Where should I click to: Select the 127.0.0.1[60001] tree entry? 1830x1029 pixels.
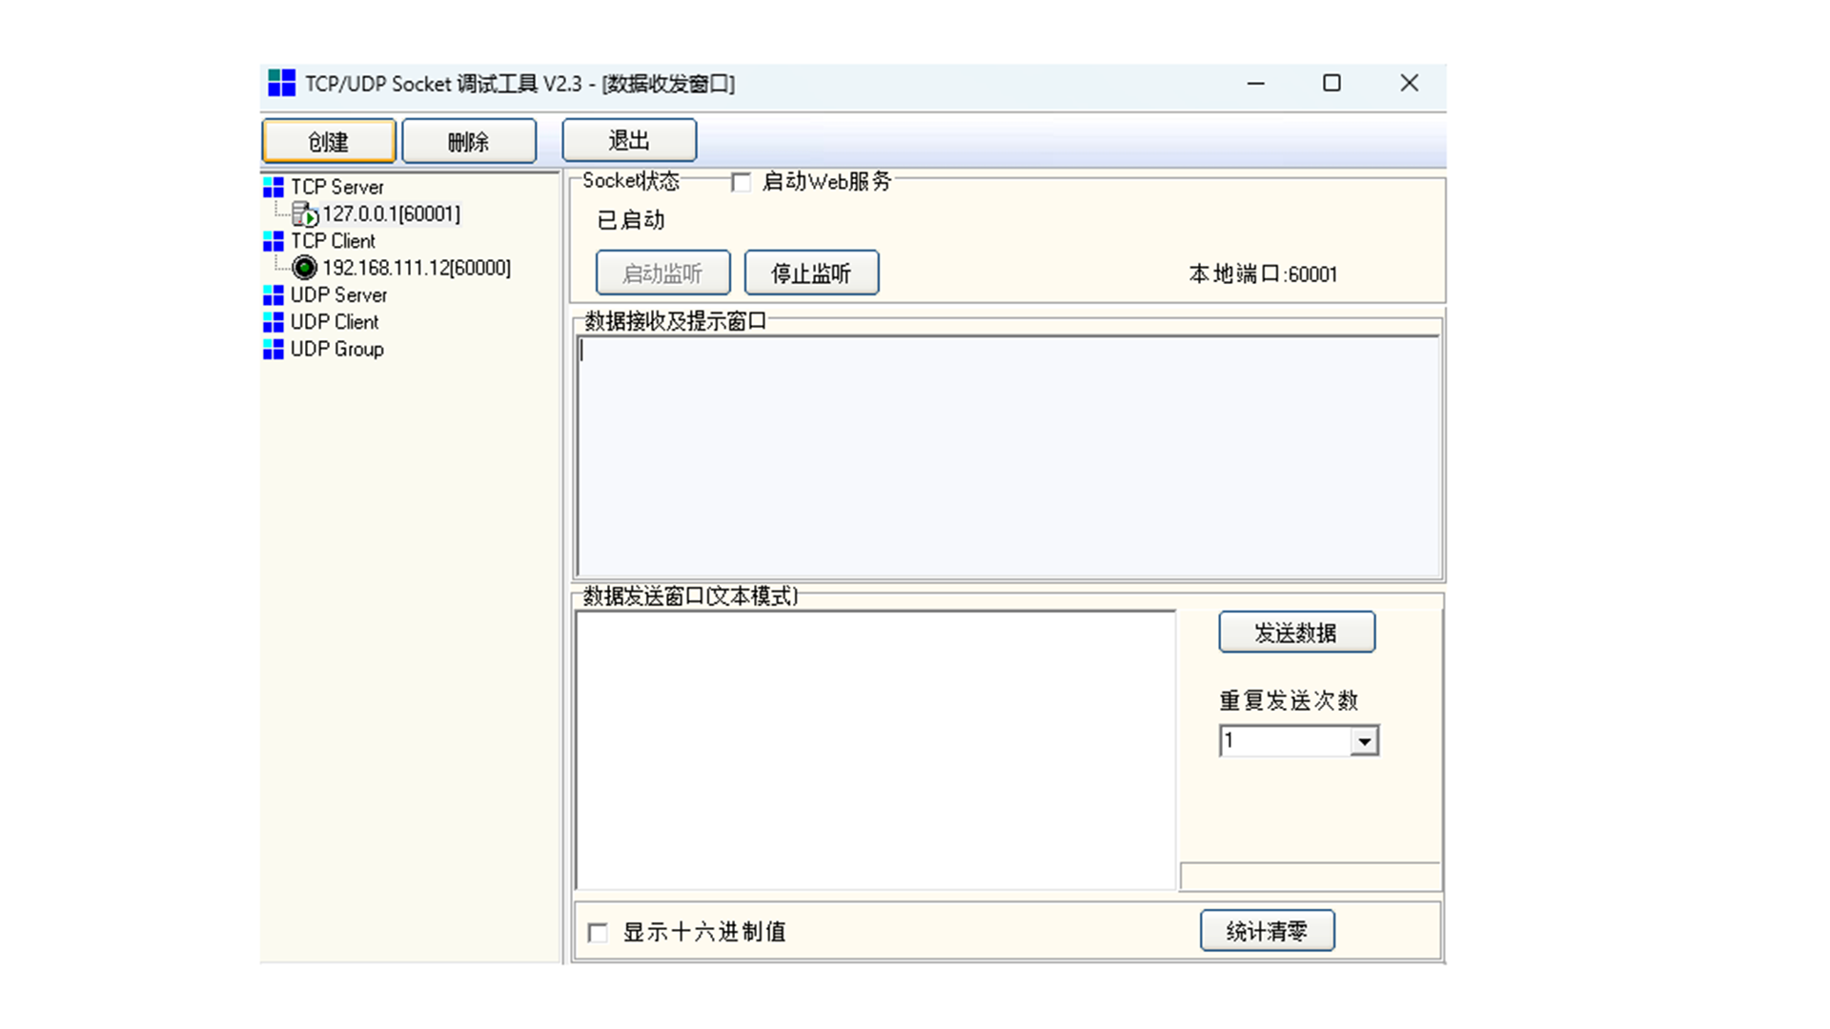pyautogui.click(x=391, y=214)
